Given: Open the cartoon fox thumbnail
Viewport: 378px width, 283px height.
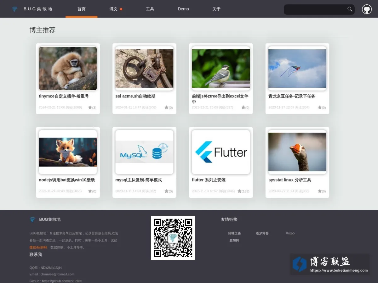Looking at the screenshot, I should [x=68, y=152].
